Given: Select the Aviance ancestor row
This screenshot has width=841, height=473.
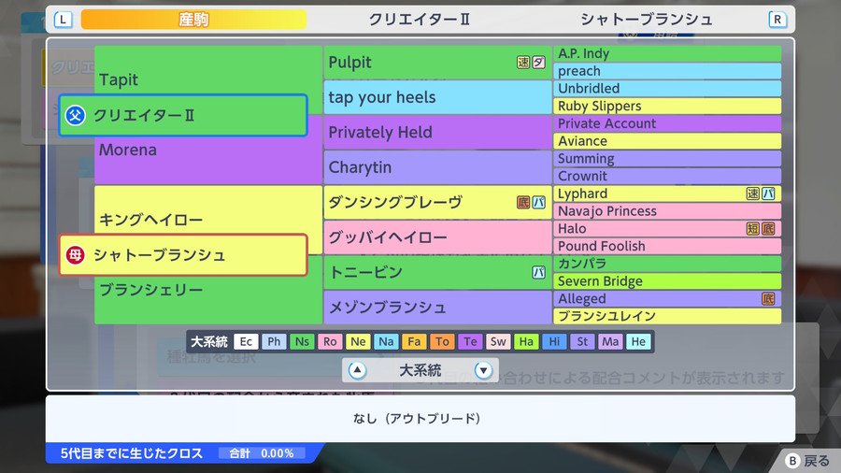Looking at the screenshot, I should point(667,141).
